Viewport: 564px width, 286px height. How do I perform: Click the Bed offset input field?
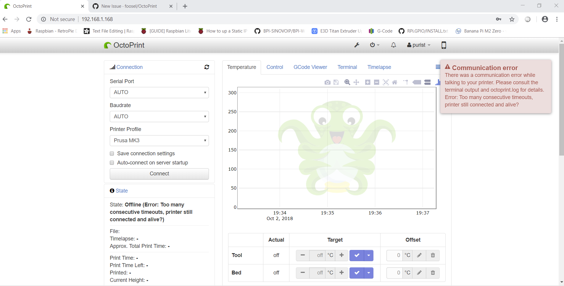[395, 273]
